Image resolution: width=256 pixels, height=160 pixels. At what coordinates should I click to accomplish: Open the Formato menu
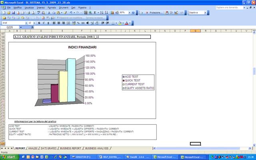(52, 8)
